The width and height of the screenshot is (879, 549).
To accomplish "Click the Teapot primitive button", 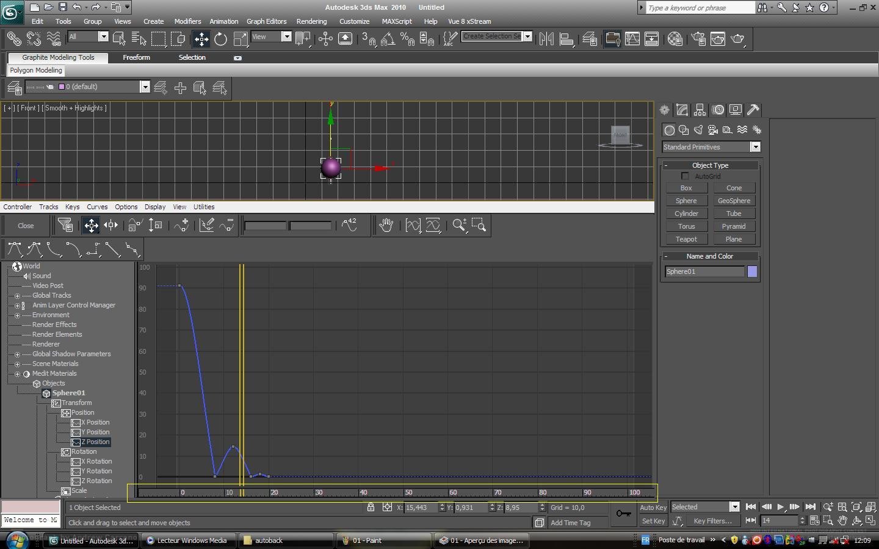I will pos(686,239).
